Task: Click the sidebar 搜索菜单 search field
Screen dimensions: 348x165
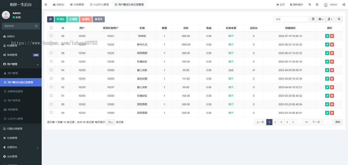Action: (x=18, y=26)
